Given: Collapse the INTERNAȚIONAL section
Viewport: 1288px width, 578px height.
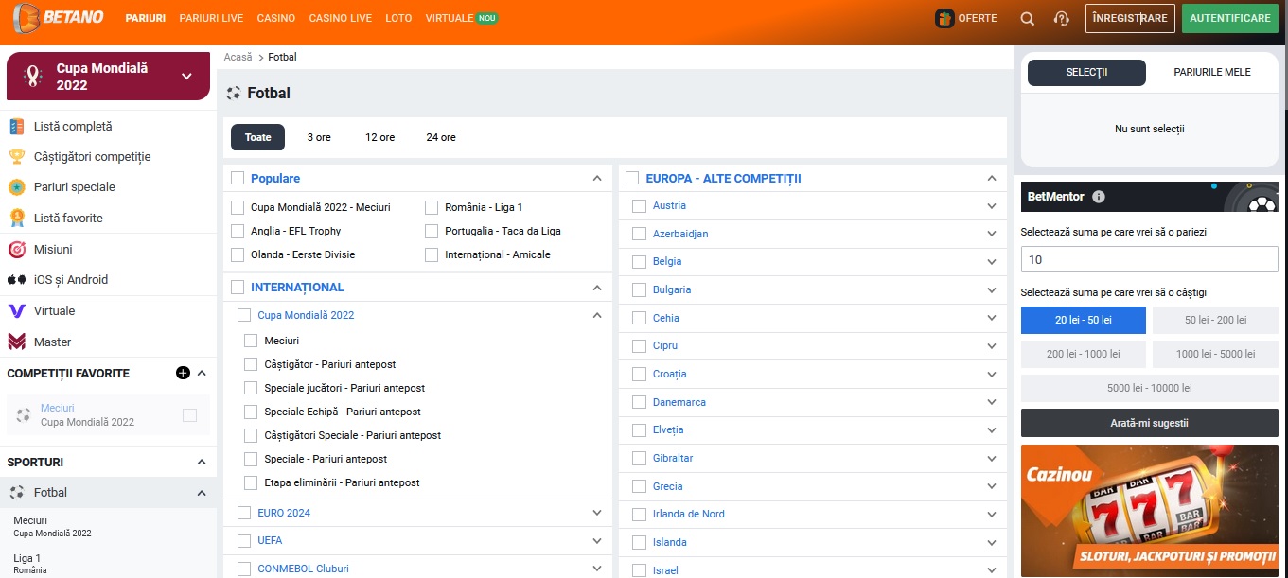Looking at the screenshot, I should (597, 288).
